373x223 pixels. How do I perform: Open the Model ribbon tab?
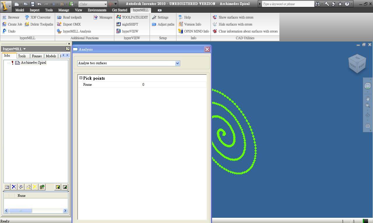(20, 10)
